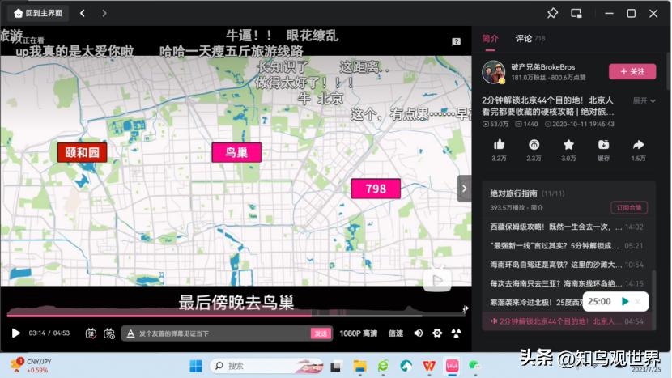Viewport: 672px width, 378px height.
Task: Expand the video description with 展开
Action: (x=644, y=100)
